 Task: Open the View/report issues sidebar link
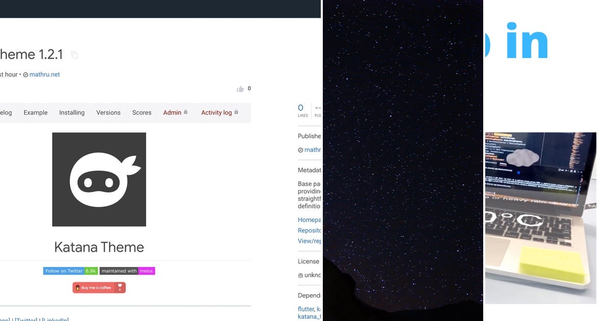[x=310, y=241]
